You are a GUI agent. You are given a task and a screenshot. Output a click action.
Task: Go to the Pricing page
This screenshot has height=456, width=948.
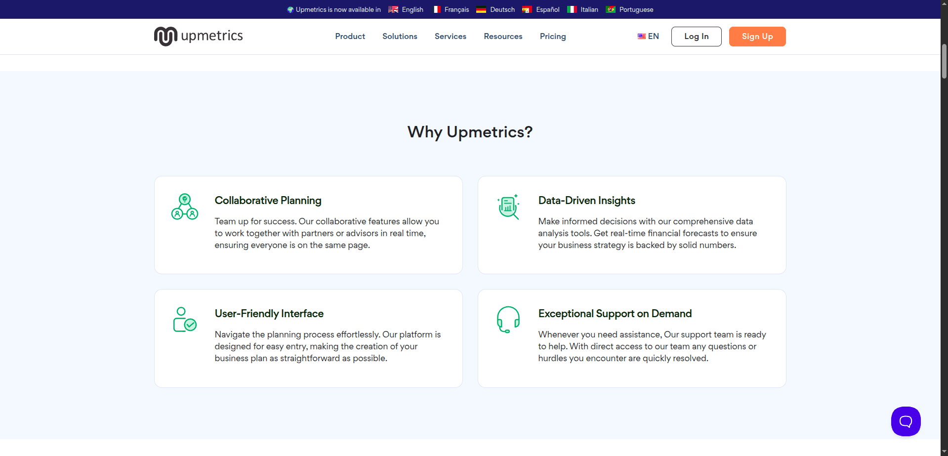[x=553, y=36]
